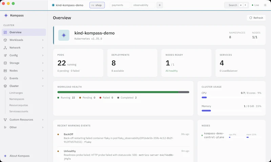Click the "0 LoadBalancer" text
The height and width of the screenshot is (162, 271).
[x=228, y=71]
